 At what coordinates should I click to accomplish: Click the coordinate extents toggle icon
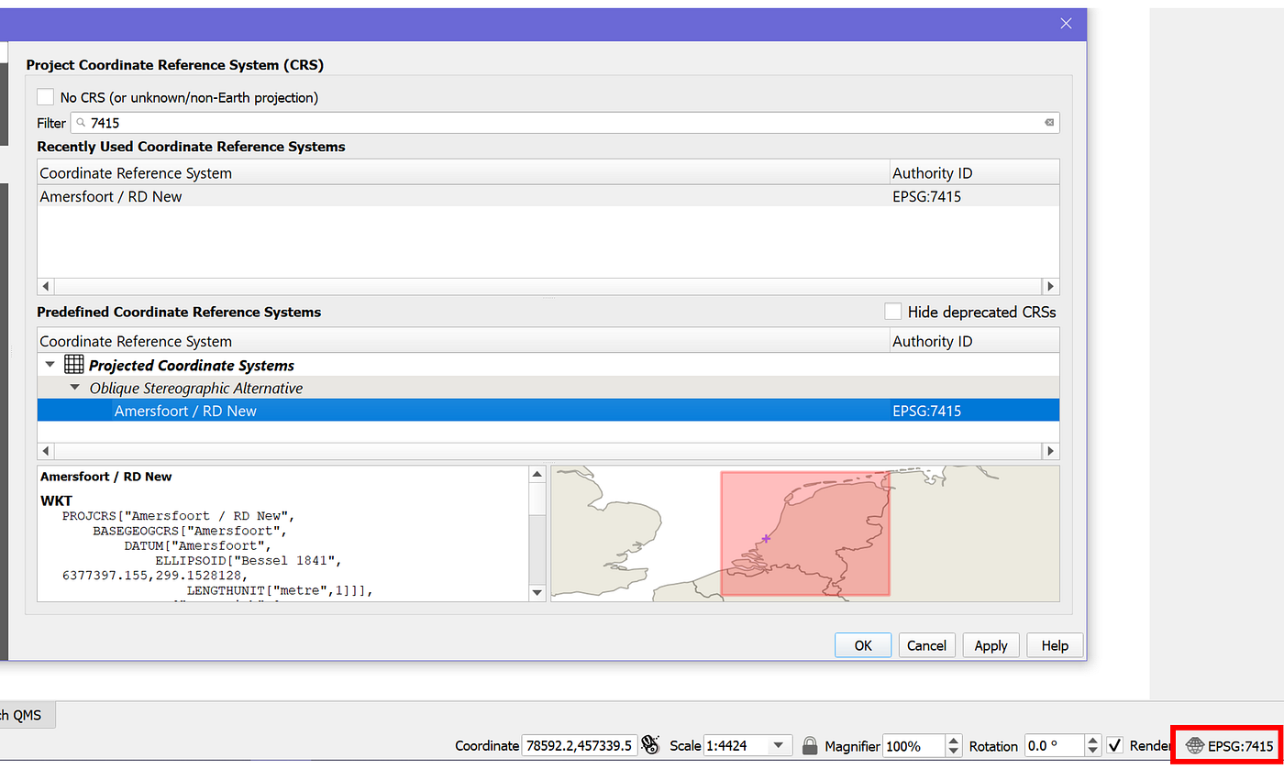tap(650, 744)
